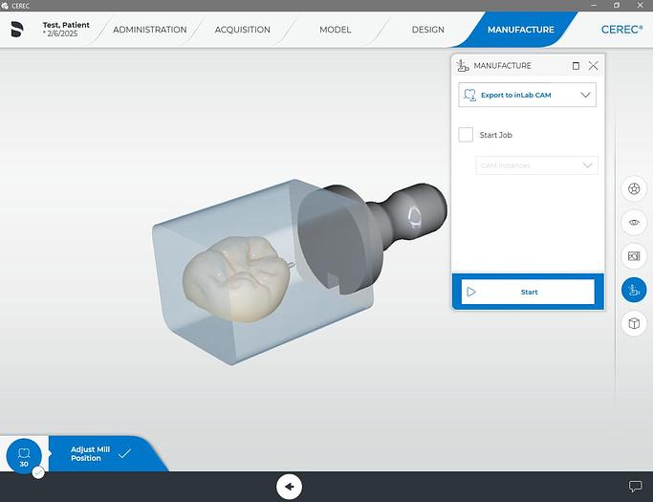
Task: Switch to the ACQUISITION phase tab
Action: [243, 30]
